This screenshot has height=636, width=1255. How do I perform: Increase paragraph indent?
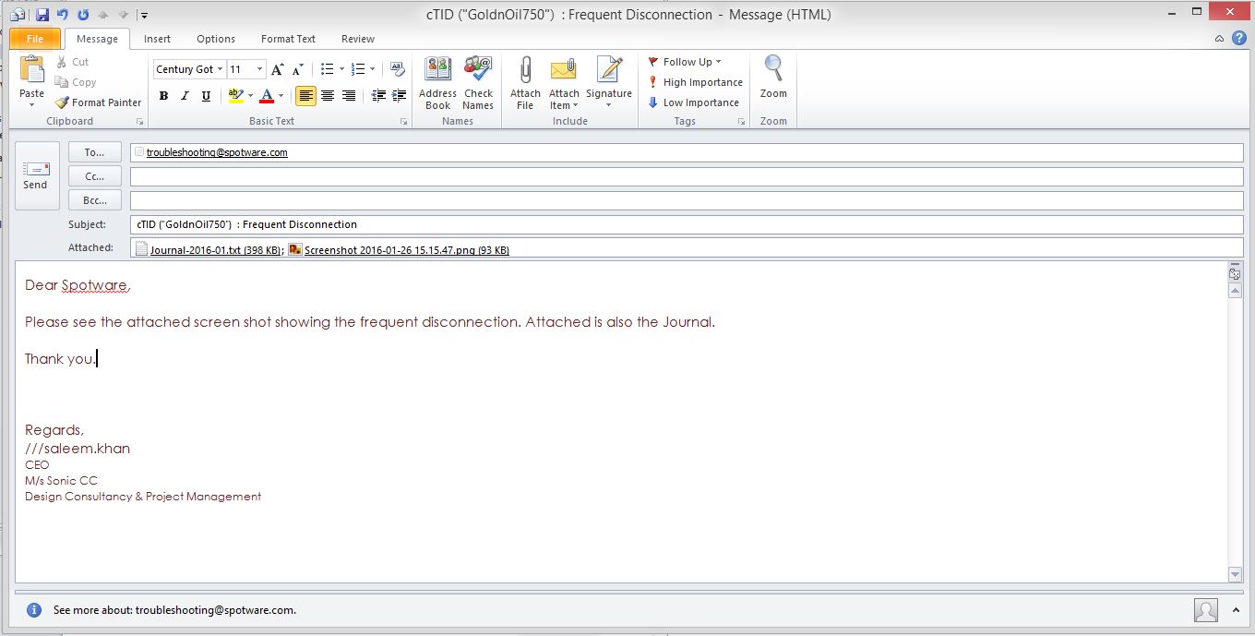click(x=399, y=96)
